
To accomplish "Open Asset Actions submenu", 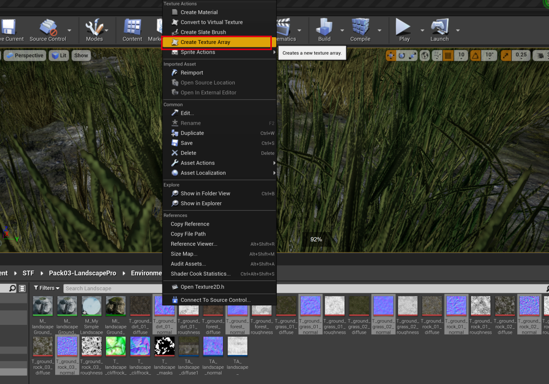I will (220, 163).
